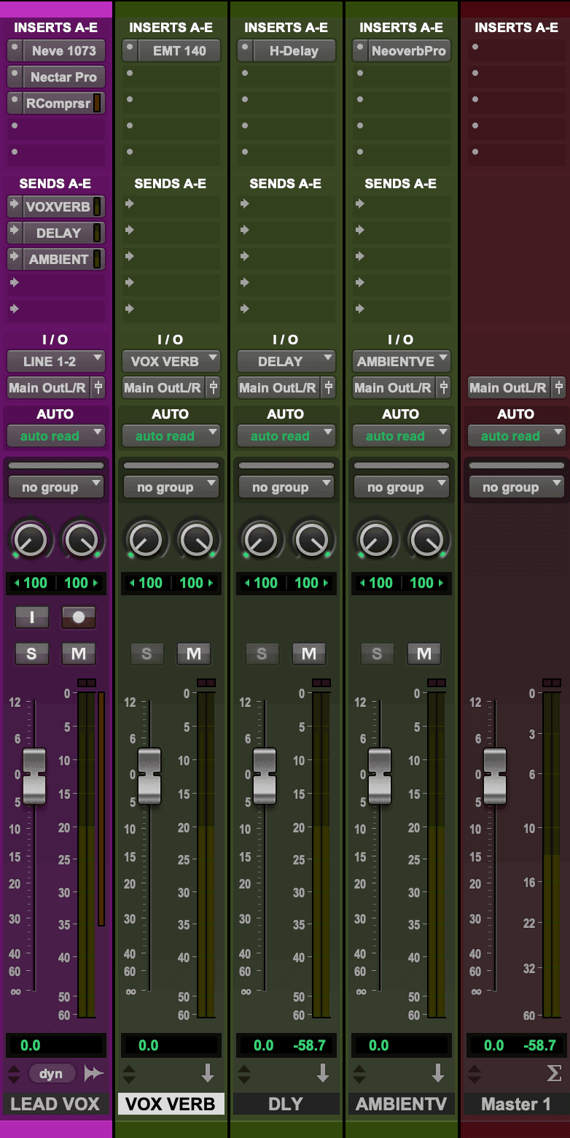This screenshot has height=1138, width=570.
Task: Open the Neve 1073 insert on LEAD VOX
Action: tap(64, 51)
